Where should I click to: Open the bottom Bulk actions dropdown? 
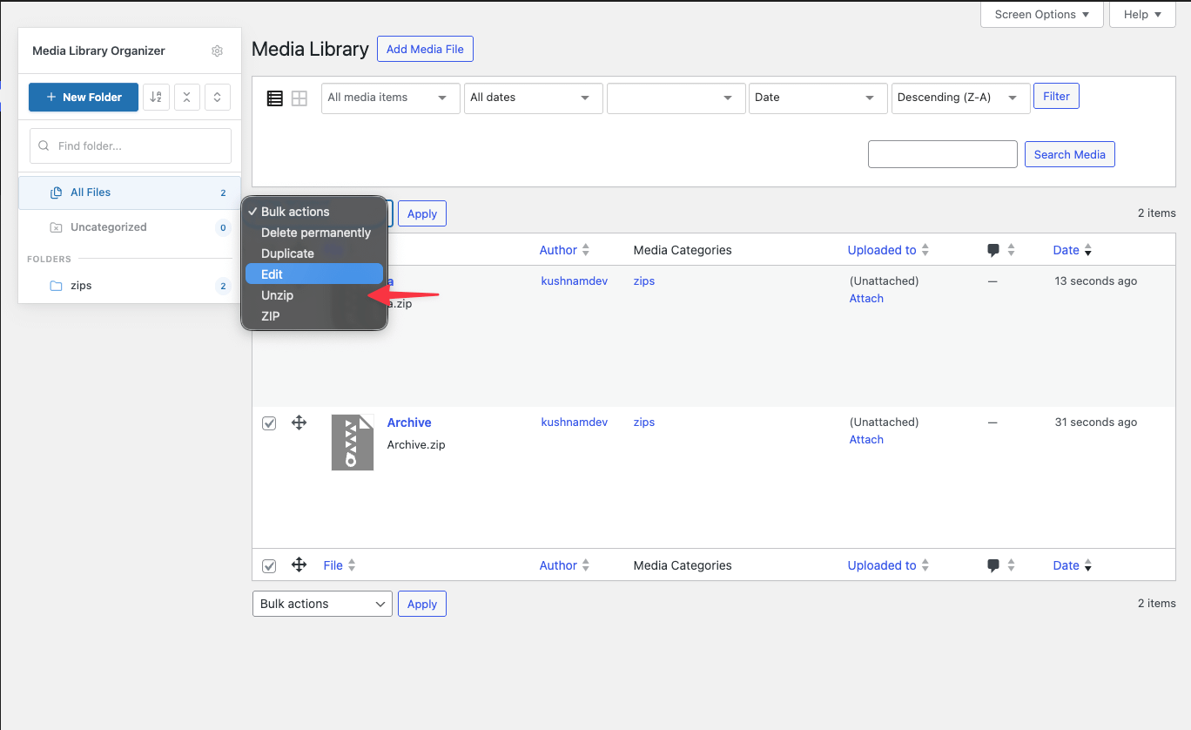click(x=322, y=603)
